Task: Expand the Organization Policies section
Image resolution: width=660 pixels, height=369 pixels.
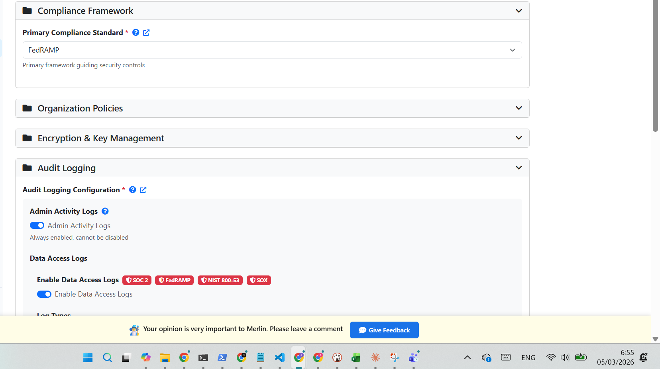Action: coord(519,108)
